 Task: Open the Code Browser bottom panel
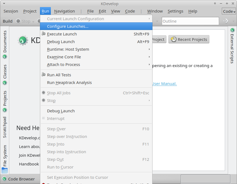[x=18, y=179]
